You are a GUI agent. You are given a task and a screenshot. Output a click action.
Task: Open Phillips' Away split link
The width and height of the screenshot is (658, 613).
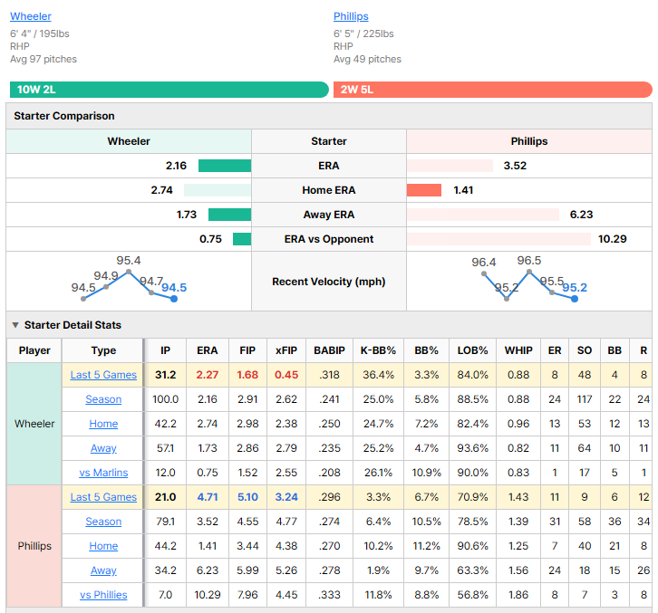[103, 570]
